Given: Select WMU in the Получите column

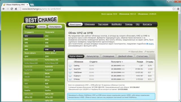Looking at the screenshot, I should pyautogui.click(x=54, y=46).
